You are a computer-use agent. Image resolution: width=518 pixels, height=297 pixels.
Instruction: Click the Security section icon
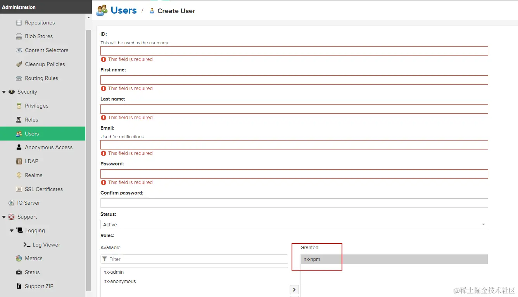pyautogui.click(x=11, y=92)
